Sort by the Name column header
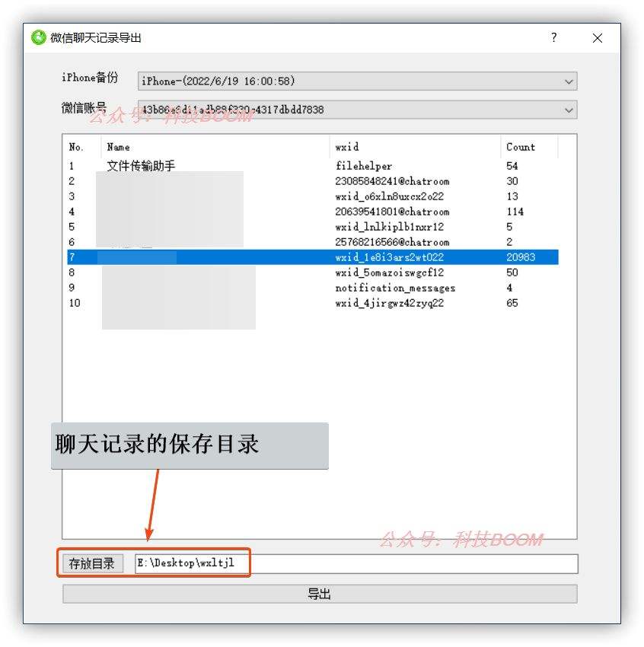This screenshot has height=647, width=644. click(215, 147)
